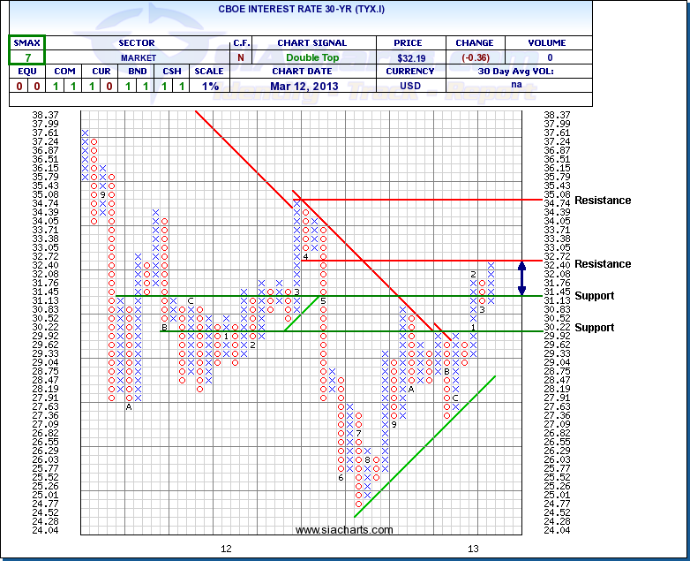Click the red (-0.36) change value

coord(474,57)
